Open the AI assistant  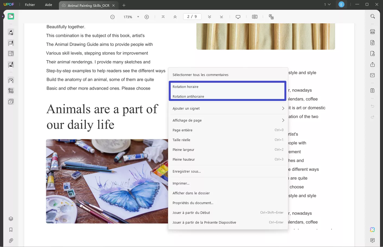click(372, 229)
